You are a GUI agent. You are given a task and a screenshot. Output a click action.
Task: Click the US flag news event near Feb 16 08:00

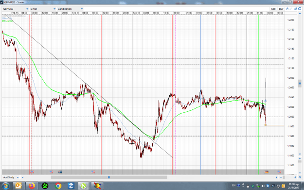[93, 172]
